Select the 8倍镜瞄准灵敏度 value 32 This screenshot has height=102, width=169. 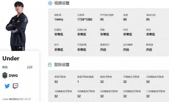tap(125, 96)
